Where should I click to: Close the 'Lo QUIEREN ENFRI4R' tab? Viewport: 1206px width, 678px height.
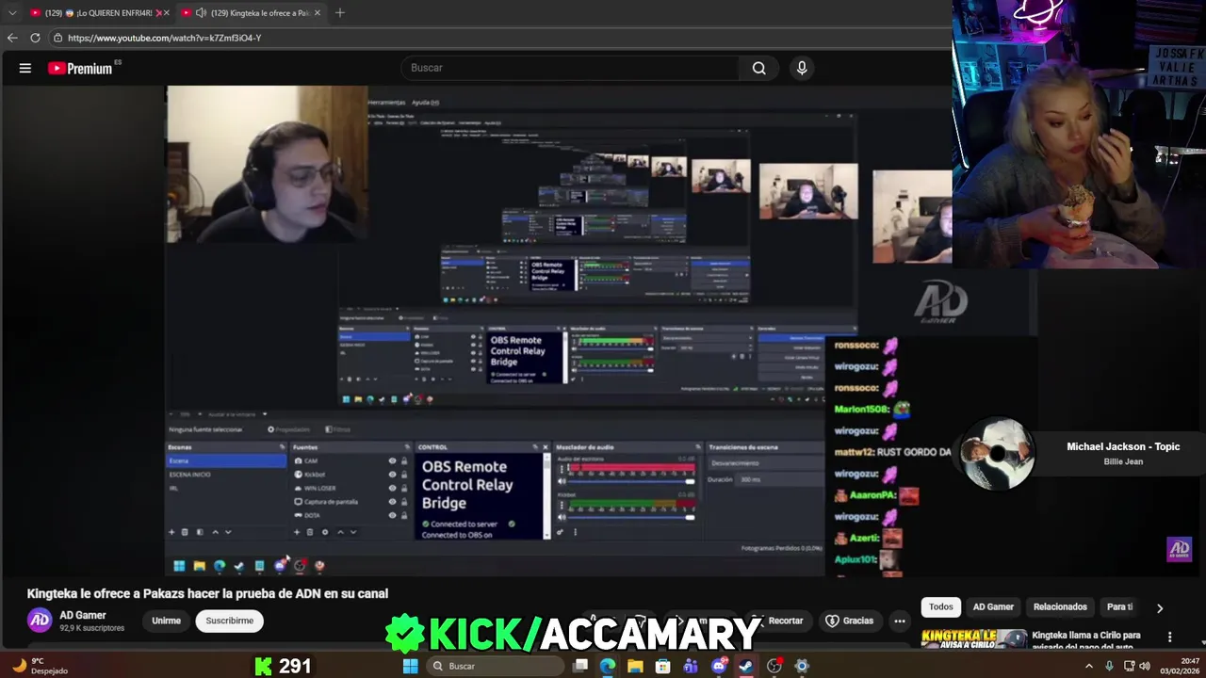(167, 13)
